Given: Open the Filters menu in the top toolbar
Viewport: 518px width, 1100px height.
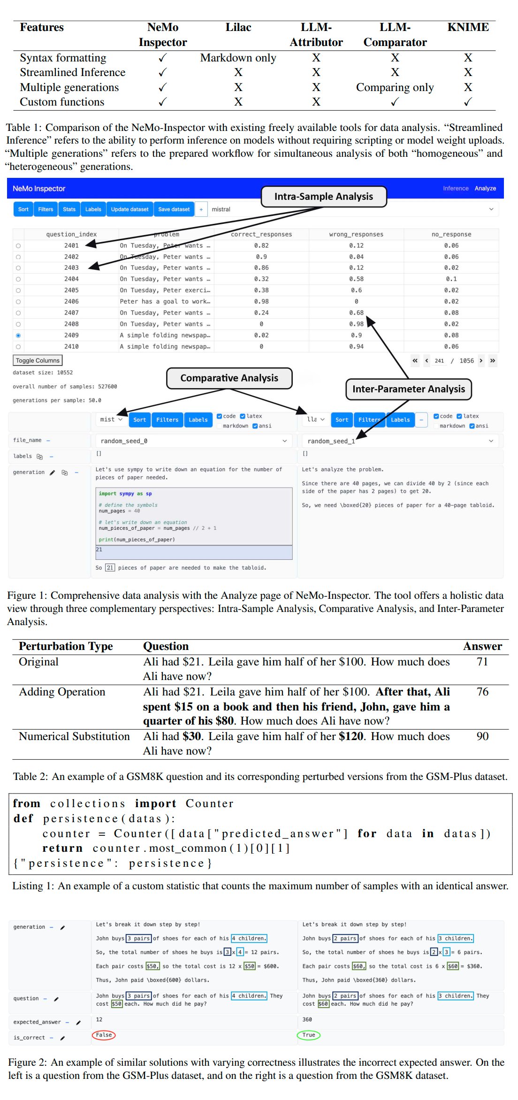Looking at the screenshot, I should point(46,209).
